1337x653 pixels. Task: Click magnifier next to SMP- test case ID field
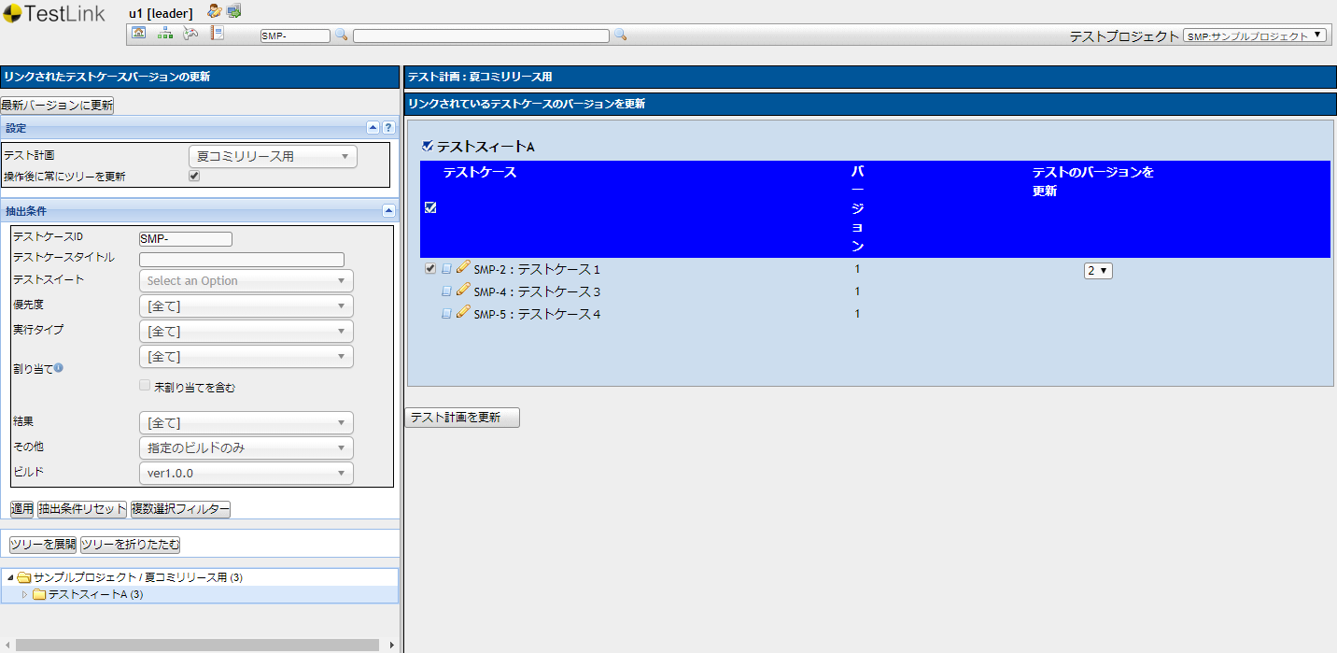coord(341,35)
